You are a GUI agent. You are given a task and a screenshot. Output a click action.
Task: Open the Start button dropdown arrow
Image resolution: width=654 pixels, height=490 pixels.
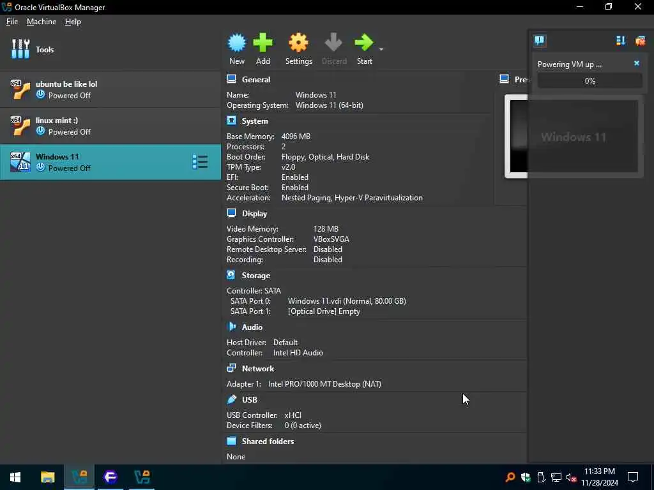tap(381, 49)
